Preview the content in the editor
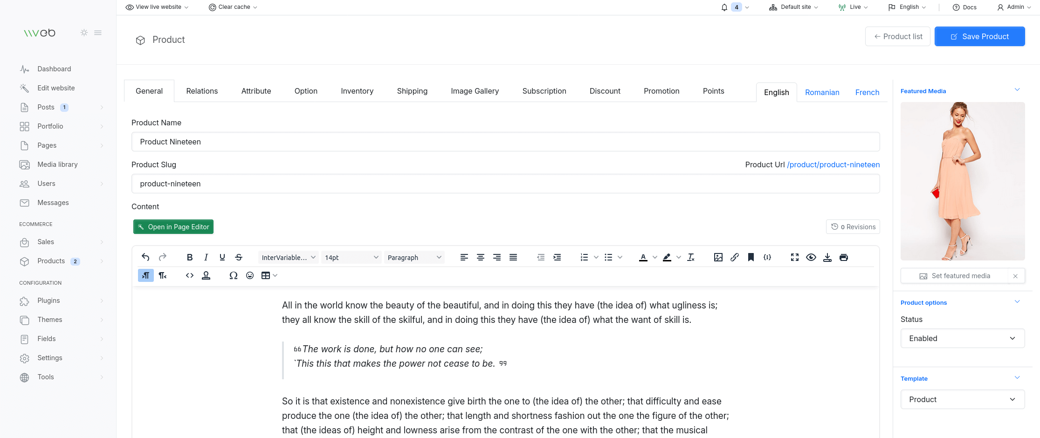Screen dimensions: 1040x438 [x=811, y=257]
